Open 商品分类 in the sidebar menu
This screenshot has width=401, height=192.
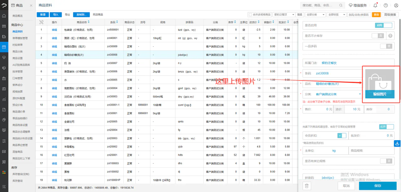point(18,51)
